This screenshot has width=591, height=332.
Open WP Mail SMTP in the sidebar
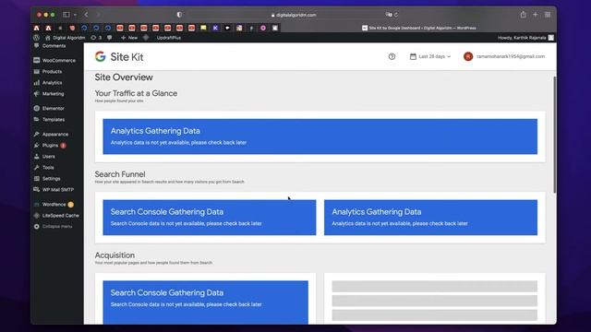click(x=58, y=190)
